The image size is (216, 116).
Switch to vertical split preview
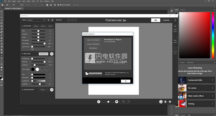click(170, 102)
